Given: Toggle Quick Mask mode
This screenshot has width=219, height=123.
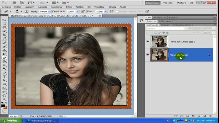Looking at the screenshot, I should click(4, 111).
